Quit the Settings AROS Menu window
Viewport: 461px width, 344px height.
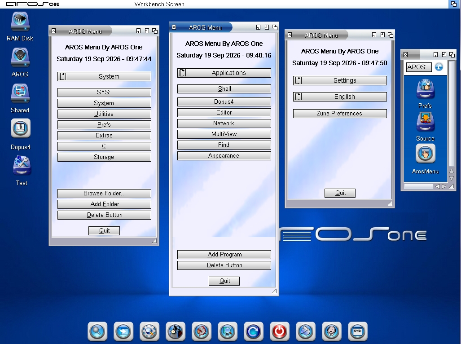[340, 193]
